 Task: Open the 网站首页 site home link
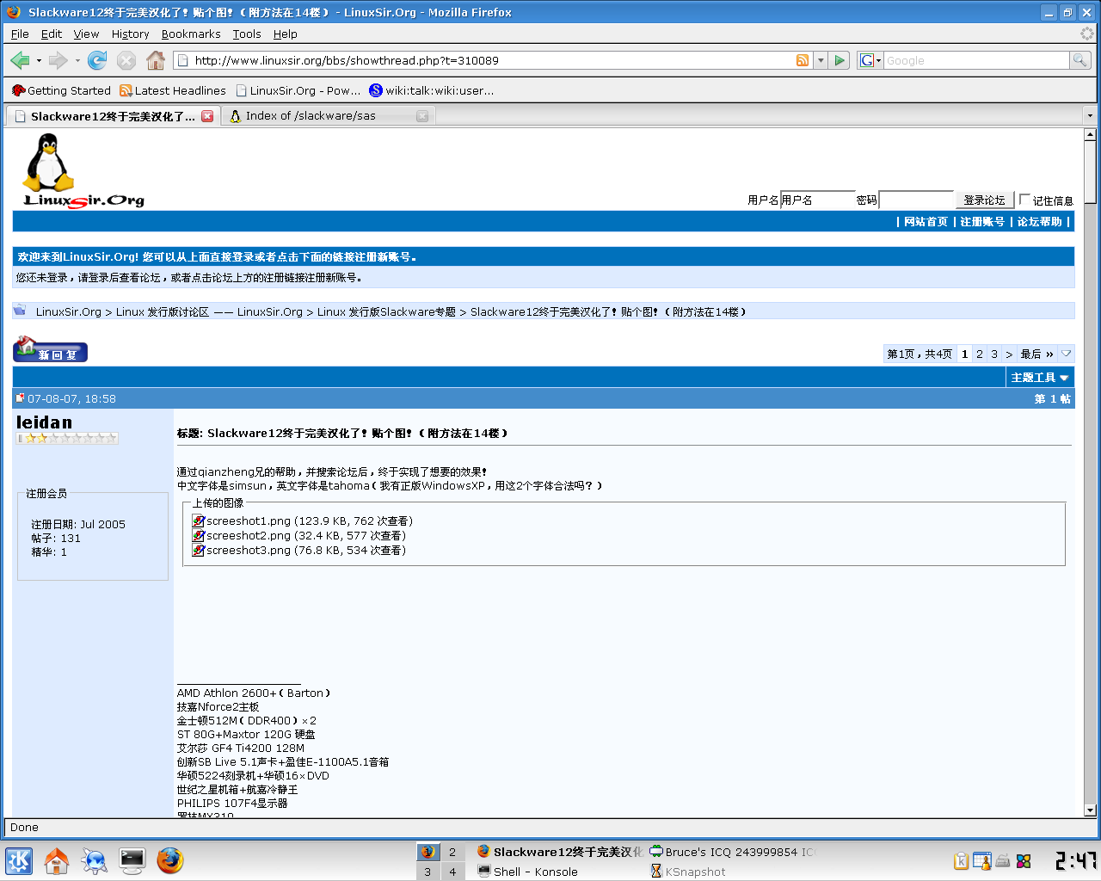coord(926,221)
